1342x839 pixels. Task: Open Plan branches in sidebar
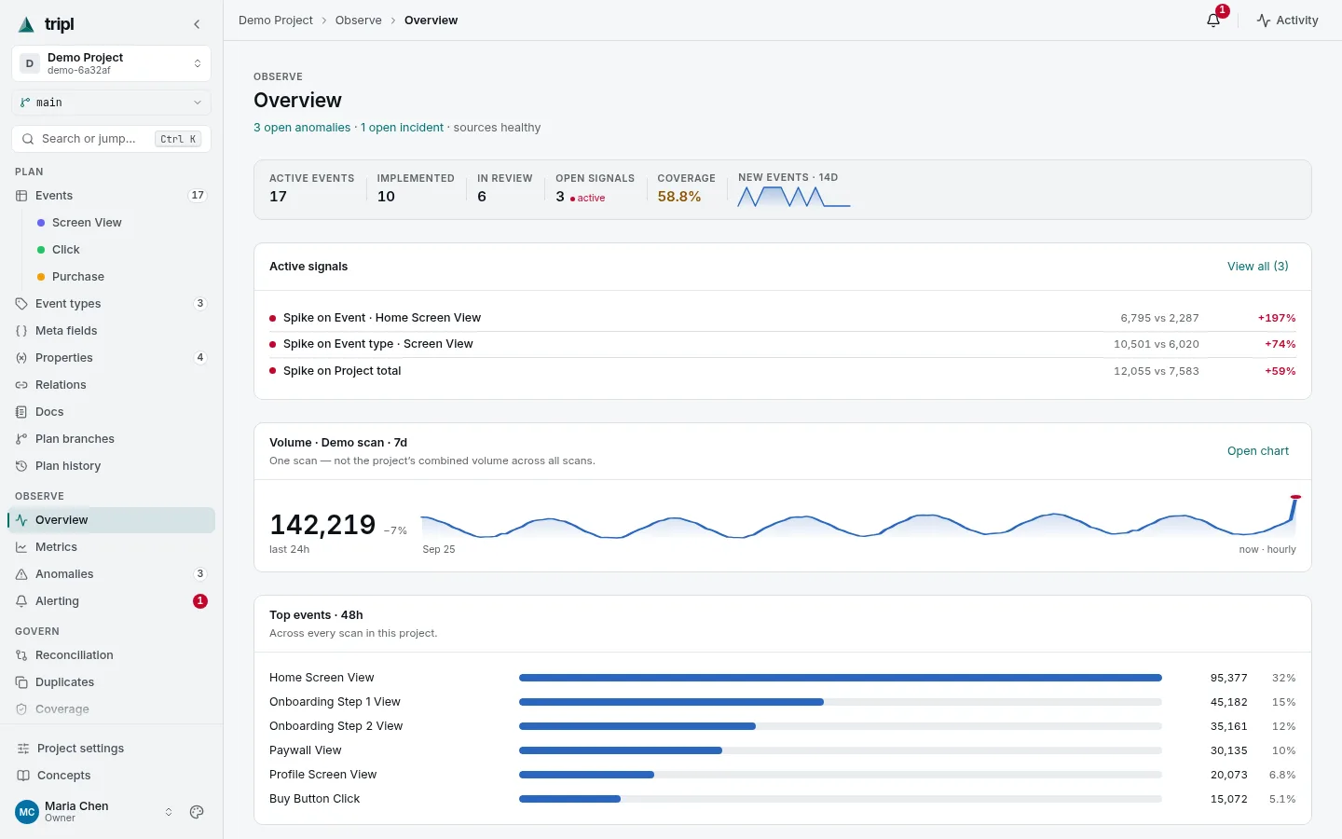point(111,439)
